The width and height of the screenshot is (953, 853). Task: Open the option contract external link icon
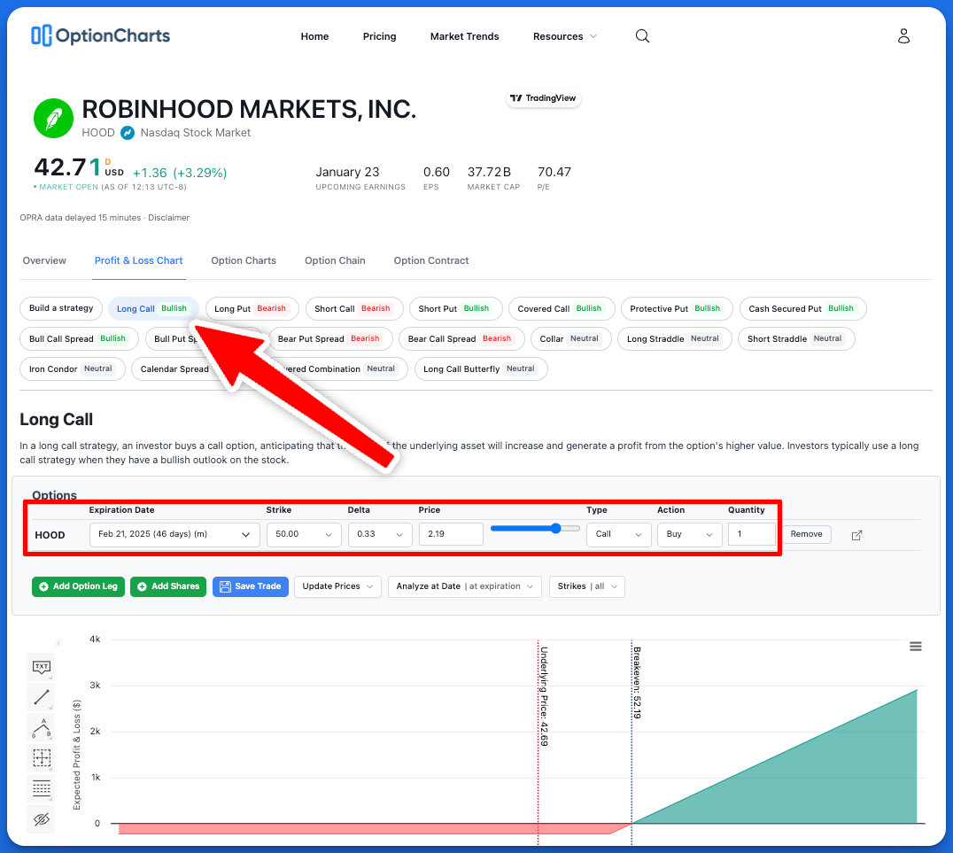(x=856, y=535)
